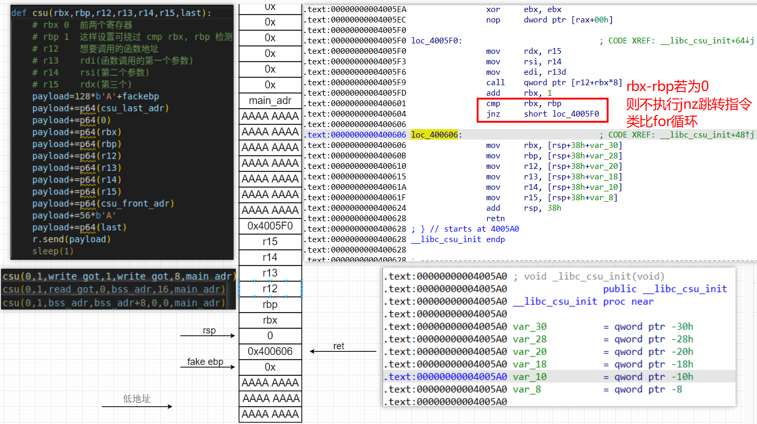Screen dimensions: 757x424
Task: Click the csu call with bss_adr+8
Action: pos(114,303)
